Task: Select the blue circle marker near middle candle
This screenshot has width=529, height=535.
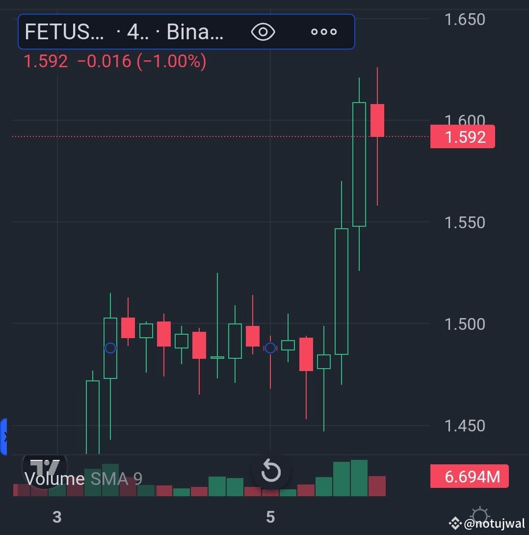Action: pos(270,348)
